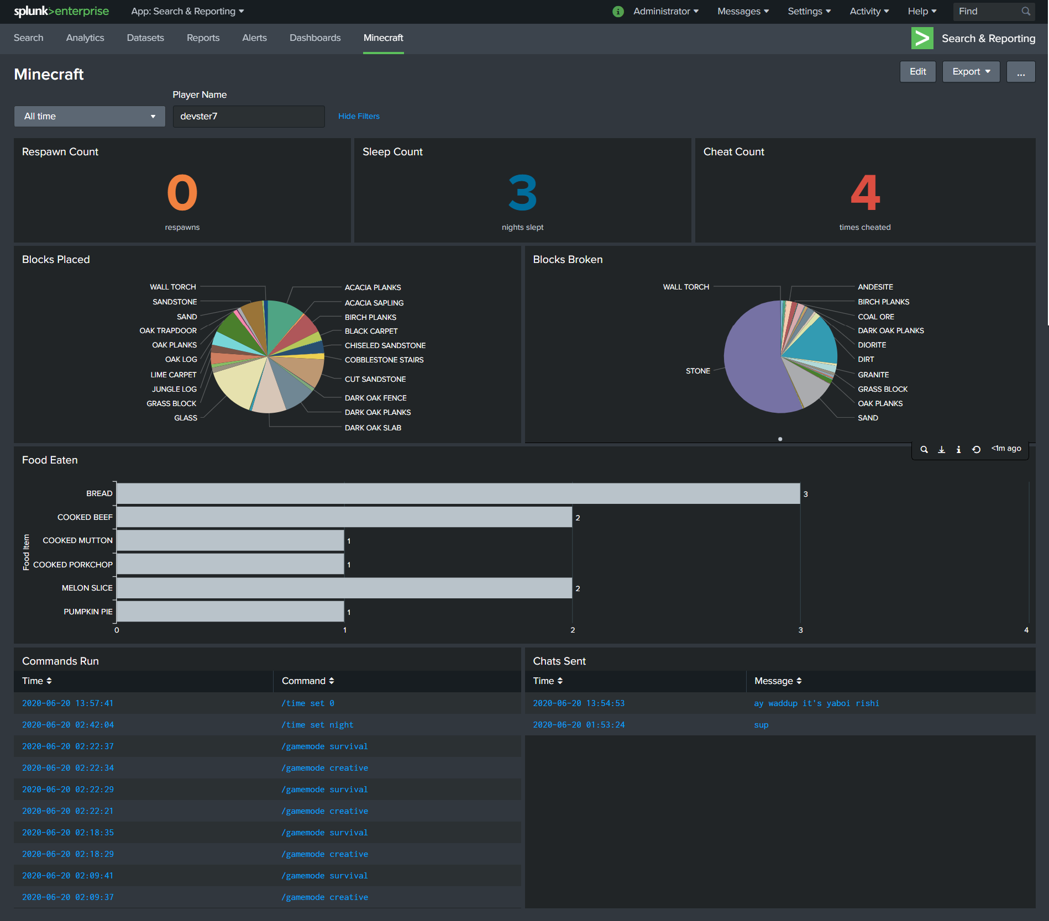Open the inspect search magnifier on Blocks Broken
This screenshot has width=1049, height=921.
924,450
